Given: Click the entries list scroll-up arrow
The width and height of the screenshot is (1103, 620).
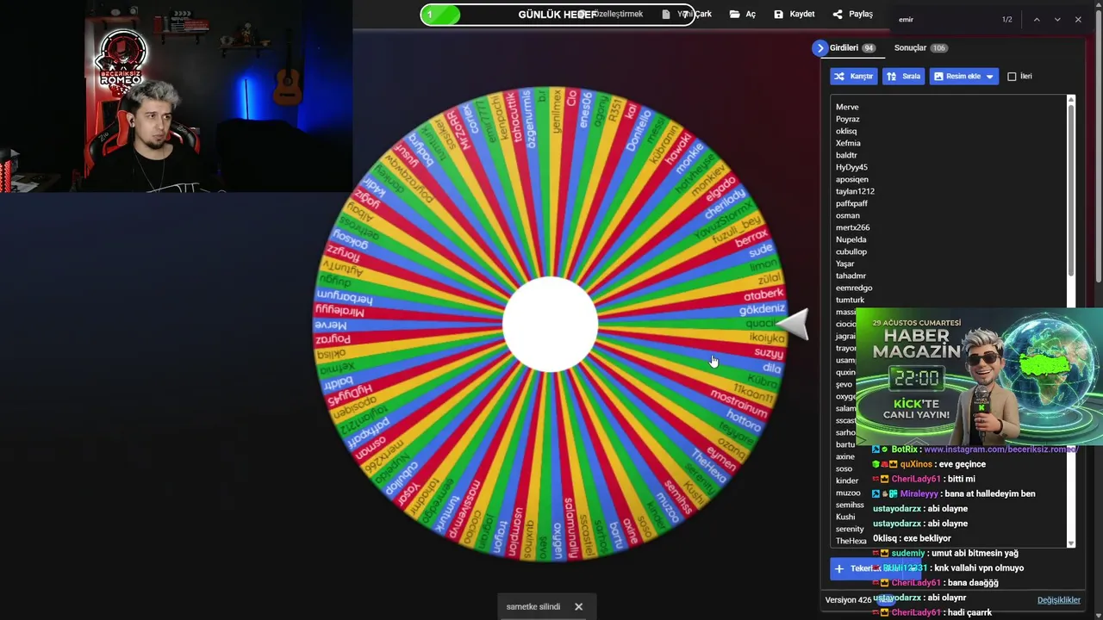Looking at the screenshot, I should [1071, 101].
